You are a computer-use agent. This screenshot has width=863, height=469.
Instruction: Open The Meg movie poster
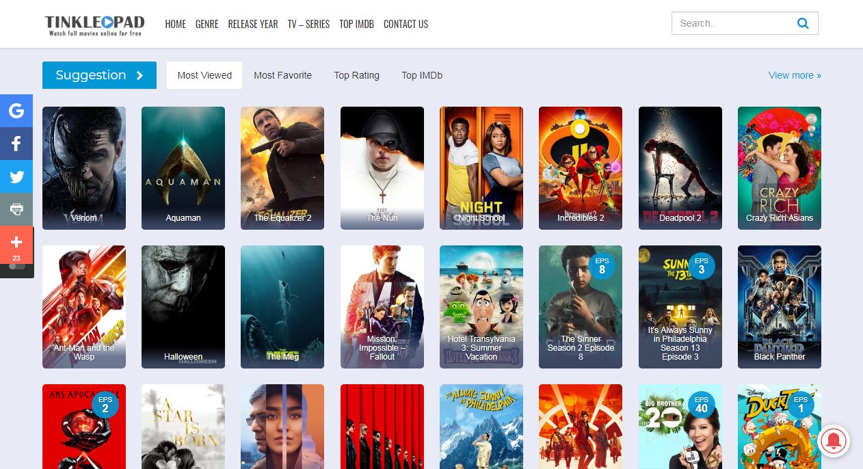coord(282,307)
